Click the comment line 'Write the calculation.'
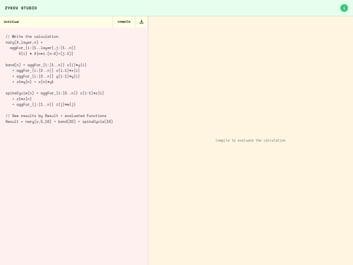The image size is (353, 265). 33,37
